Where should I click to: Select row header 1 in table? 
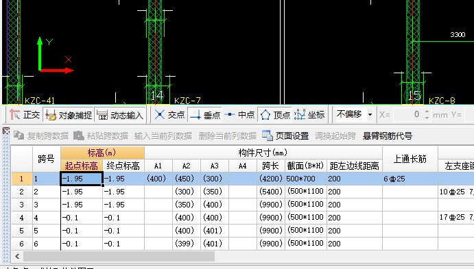pos(22,179)
